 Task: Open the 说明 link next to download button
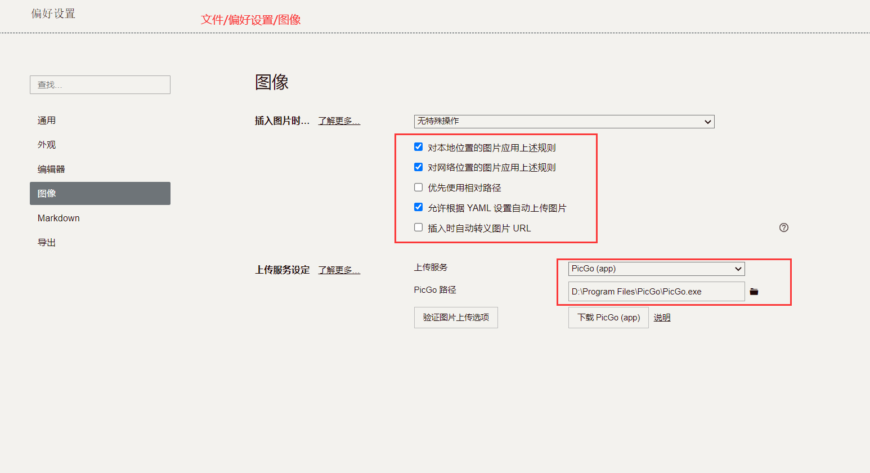[x=662, y=318]
